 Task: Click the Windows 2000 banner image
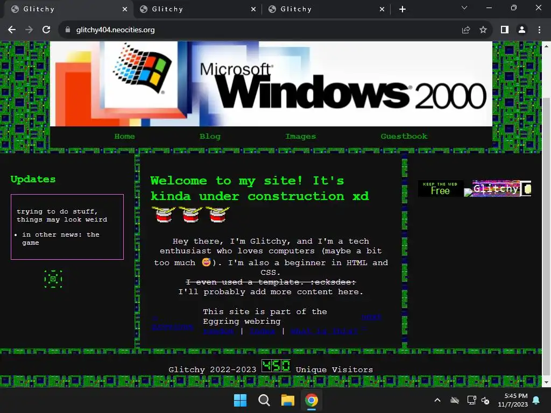pos(271,83)
